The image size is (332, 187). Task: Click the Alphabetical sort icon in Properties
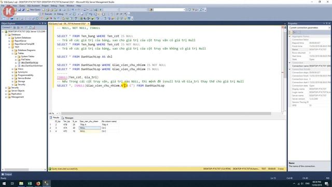294,32
